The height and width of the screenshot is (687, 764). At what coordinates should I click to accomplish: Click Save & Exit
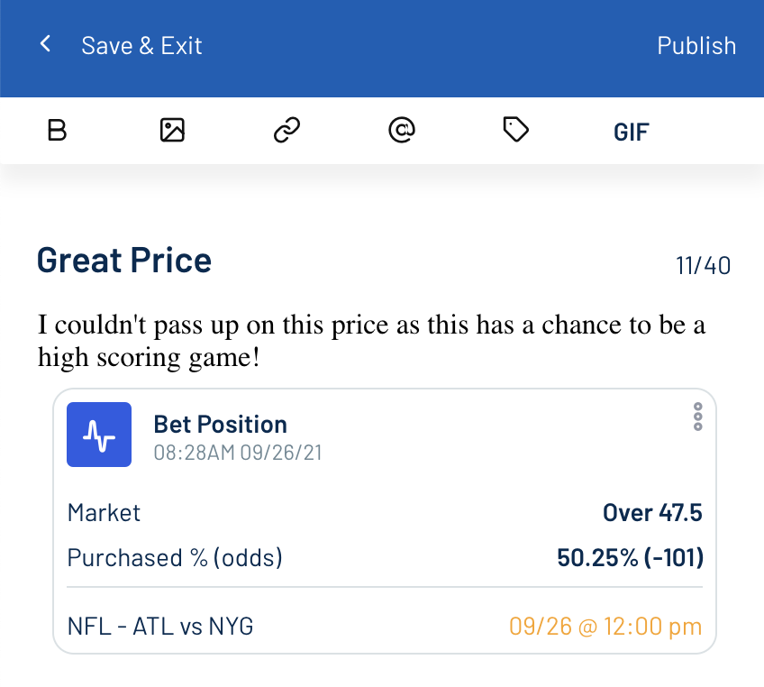[141, 46]
